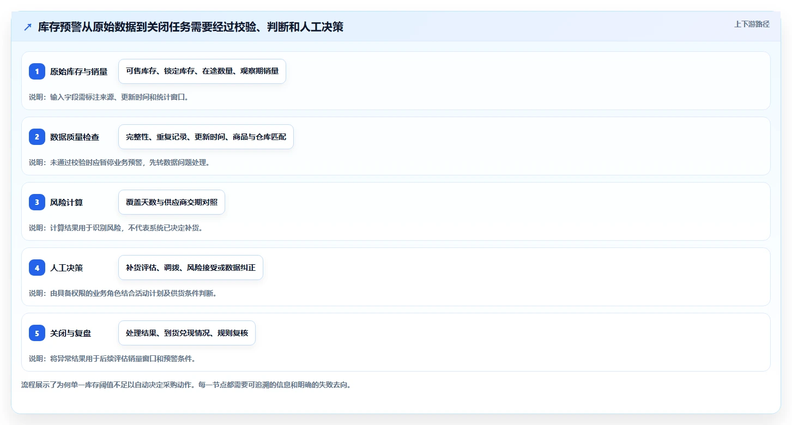This screenshot has height=425, width=792.
Task: Click the 上下游路径 label
Action: [752, 24]
